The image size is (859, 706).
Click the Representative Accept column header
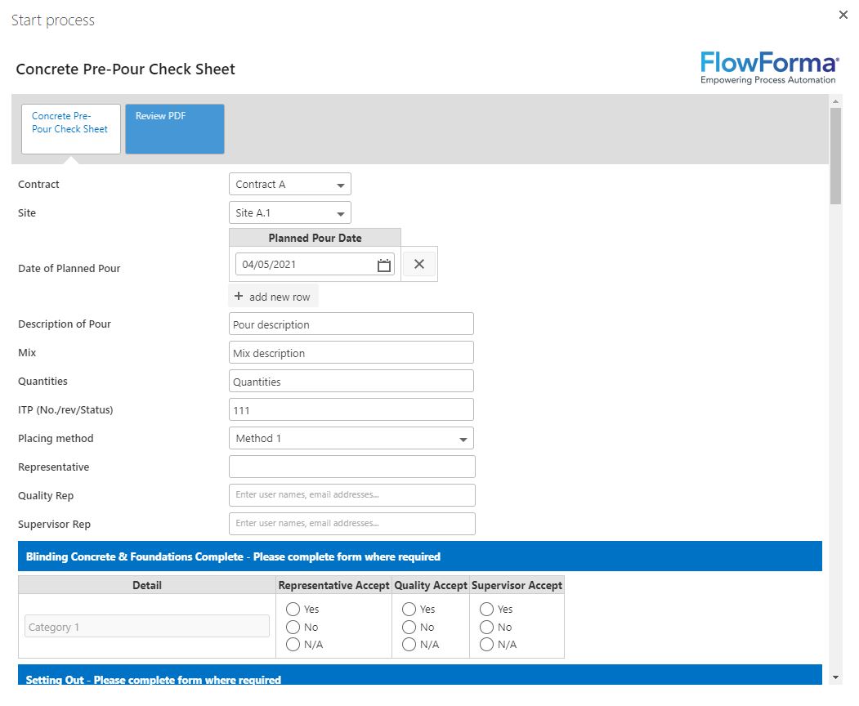tap(333, 585)
